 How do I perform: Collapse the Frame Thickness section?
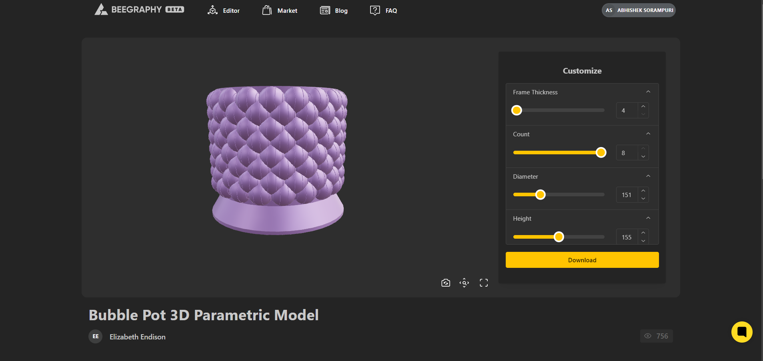tap(648, 92)
